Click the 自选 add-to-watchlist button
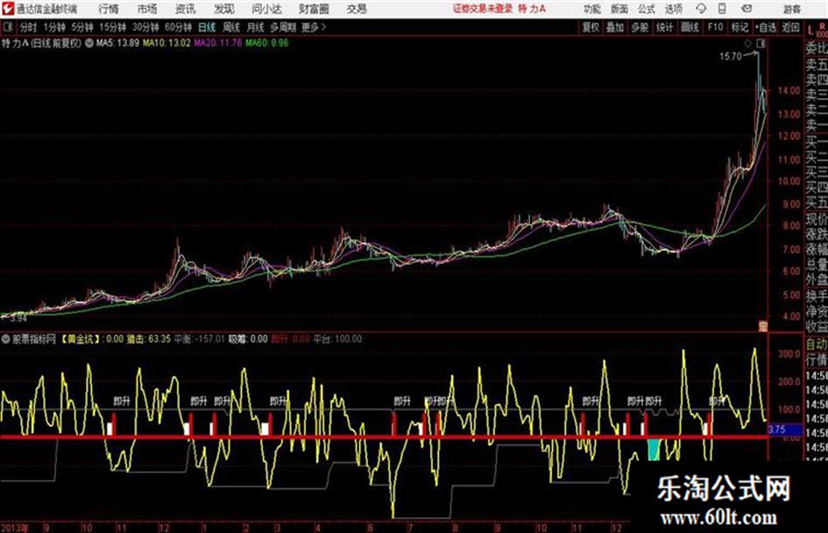Screen dimensions: 828x533 765,27
